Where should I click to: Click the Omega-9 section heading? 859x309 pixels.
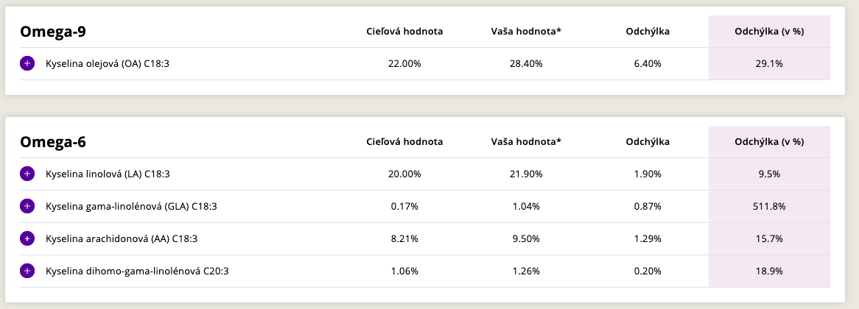(55, 32)
